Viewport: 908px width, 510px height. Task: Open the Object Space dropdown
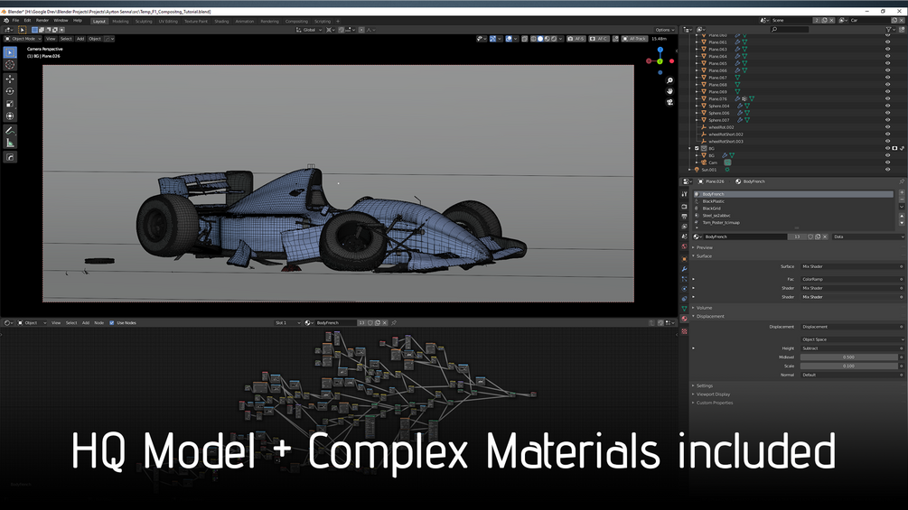pos(851,339)
